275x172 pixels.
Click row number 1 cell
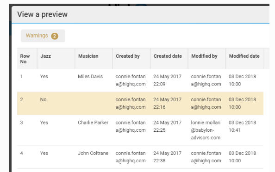click(x=21, y=77)
